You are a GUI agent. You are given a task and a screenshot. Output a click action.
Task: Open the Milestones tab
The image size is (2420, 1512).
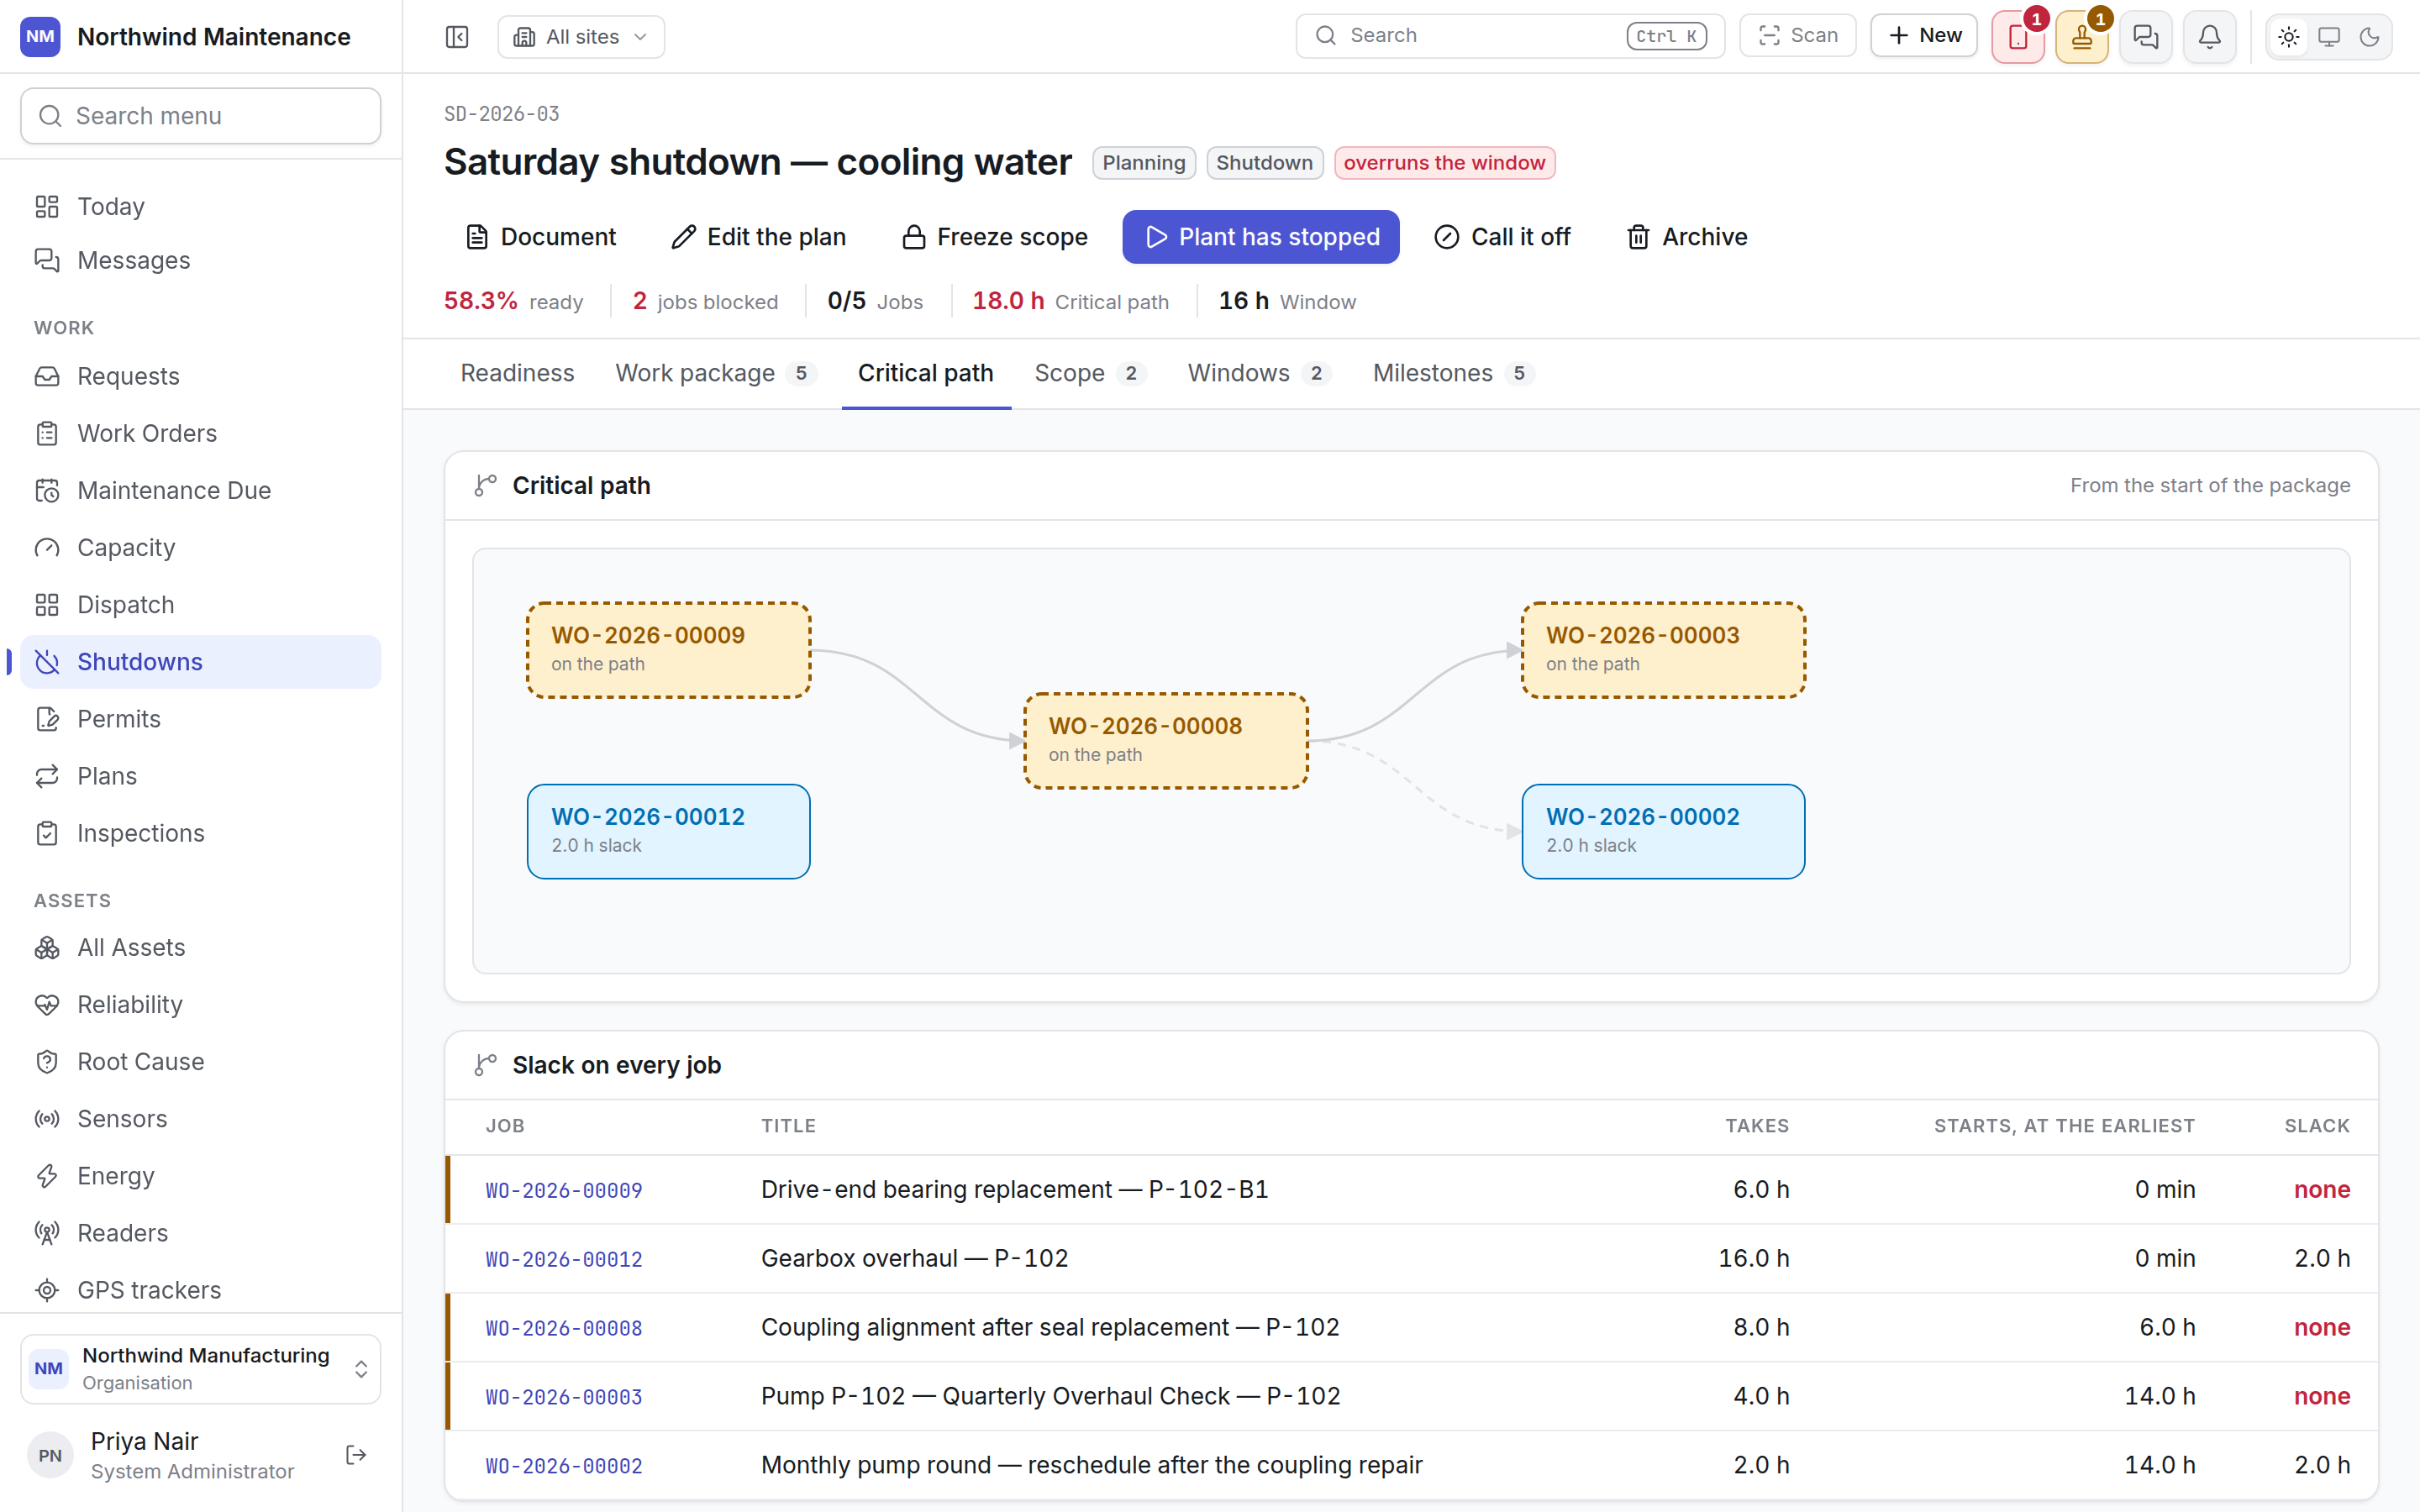coord(1453,373)
